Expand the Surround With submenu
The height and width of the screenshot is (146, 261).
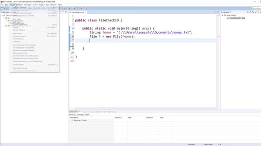pos(34,64)
